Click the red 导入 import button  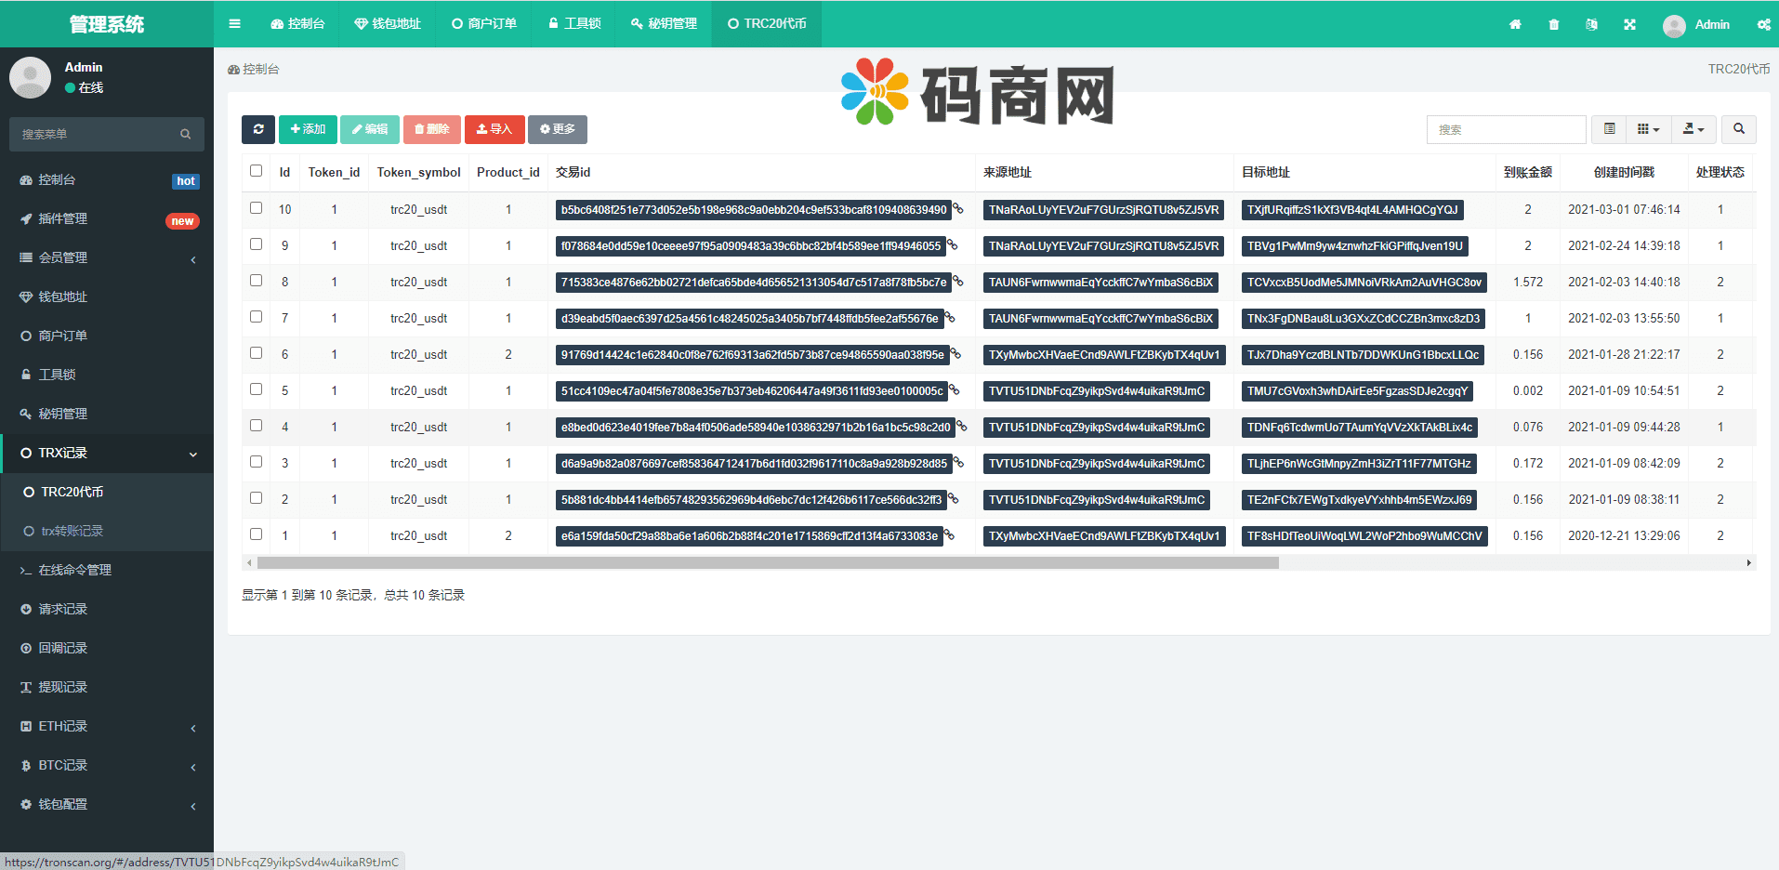(x=494, y=129)
